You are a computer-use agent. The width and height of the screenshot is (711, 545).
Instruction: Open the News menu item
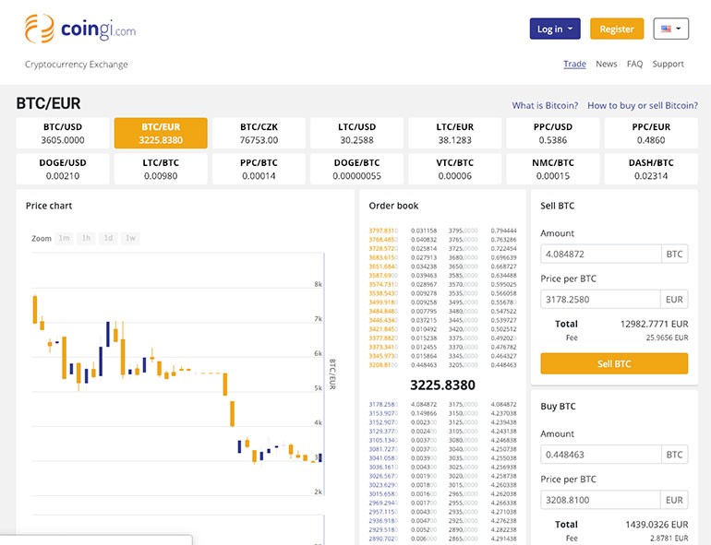coord(607,64)
